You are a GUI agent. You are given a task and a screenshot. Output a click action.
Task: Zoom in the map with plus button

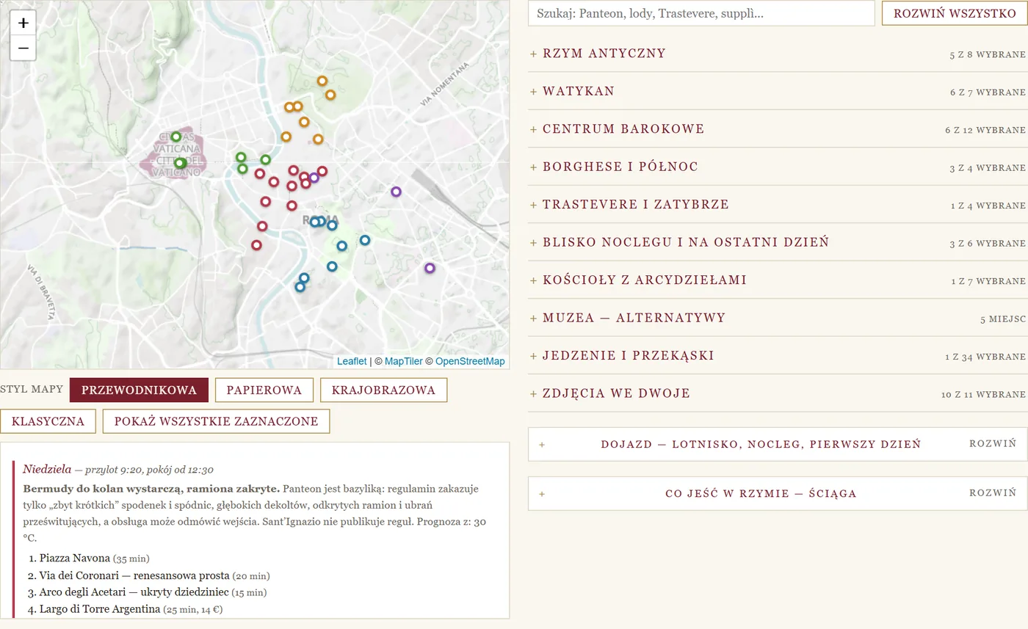click(23, 23)
